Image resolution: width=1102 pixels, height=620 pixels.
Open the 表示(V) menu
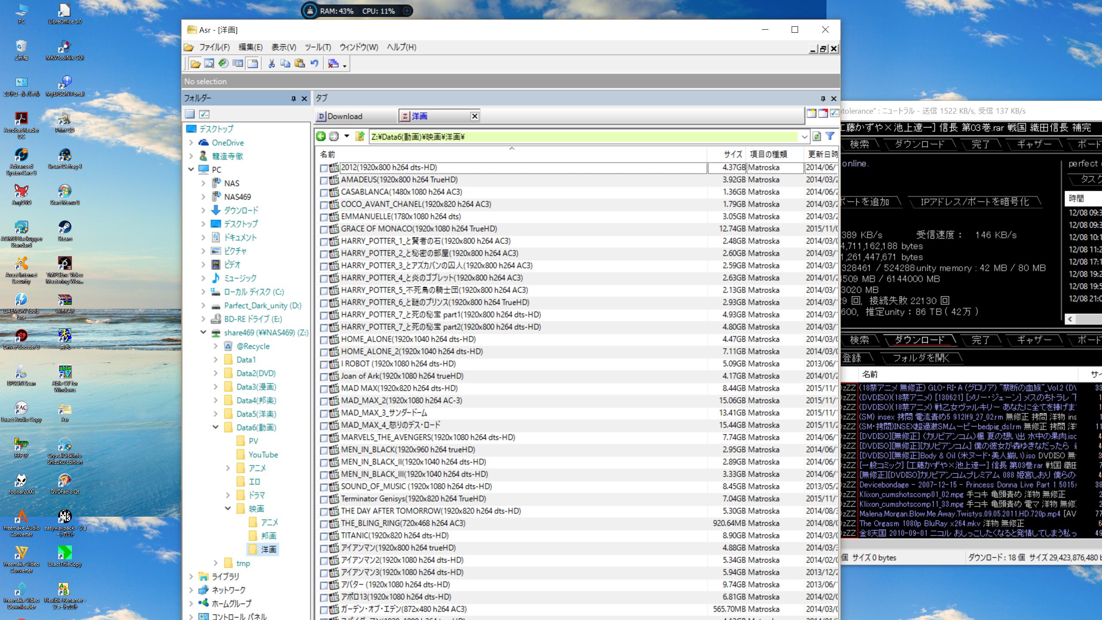tap(284, 47)
